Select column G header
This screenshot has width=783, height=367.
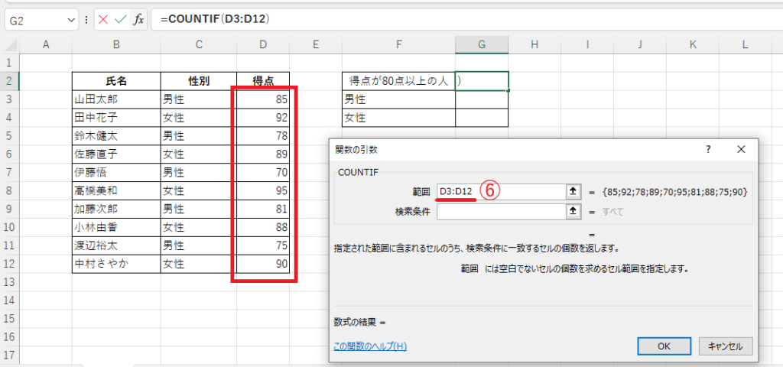tap(482, 45)
